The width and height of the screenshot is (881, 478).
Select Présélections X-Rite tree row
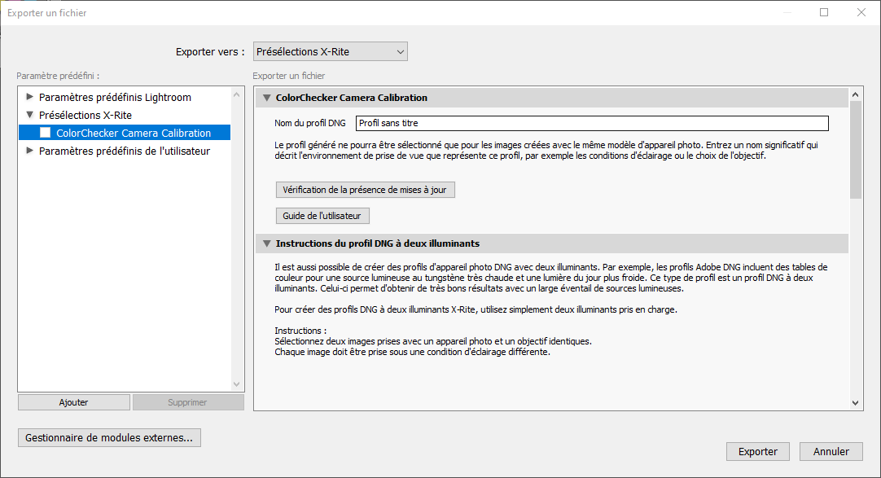pos(125,115)
